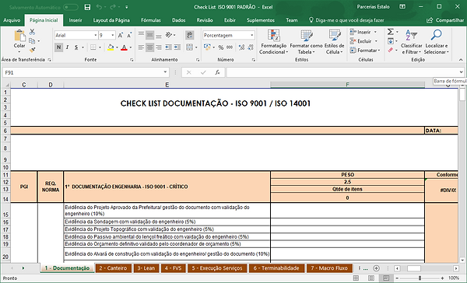Switch to Inserir ribbon tab
The width and height of the screenshot is (467, 283).
click(75, 20)
